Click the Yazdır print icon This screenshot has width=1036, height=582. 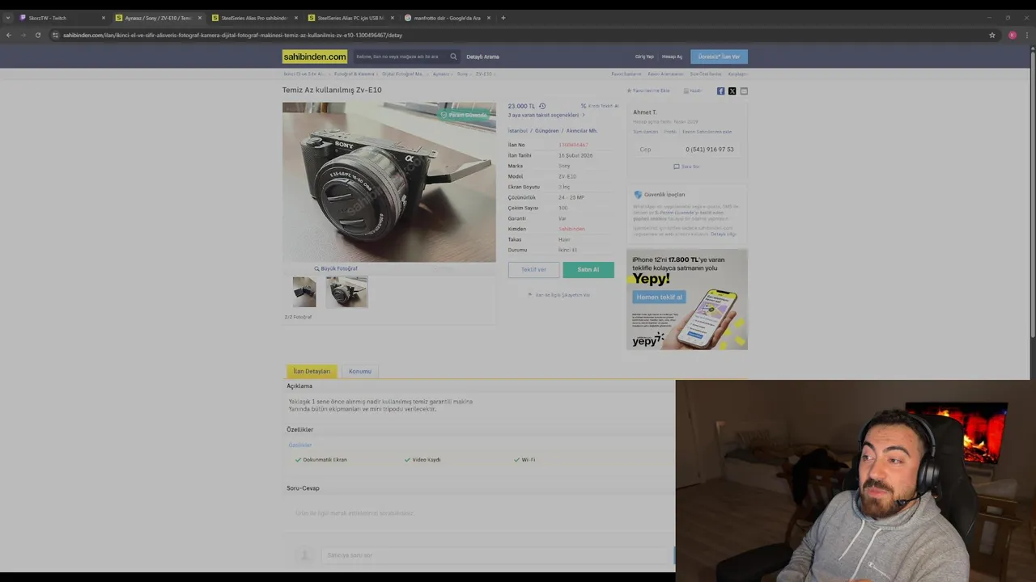(x=686, y=91)
